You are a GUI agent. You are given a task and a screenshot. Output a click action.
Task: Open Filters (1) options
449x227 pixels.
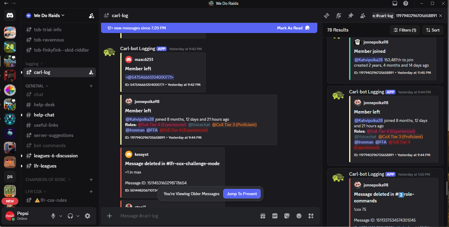[x=404, y=30]
